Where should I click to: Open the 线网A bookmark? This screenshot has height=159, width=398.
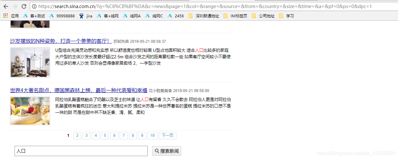[x=131, y=16]
